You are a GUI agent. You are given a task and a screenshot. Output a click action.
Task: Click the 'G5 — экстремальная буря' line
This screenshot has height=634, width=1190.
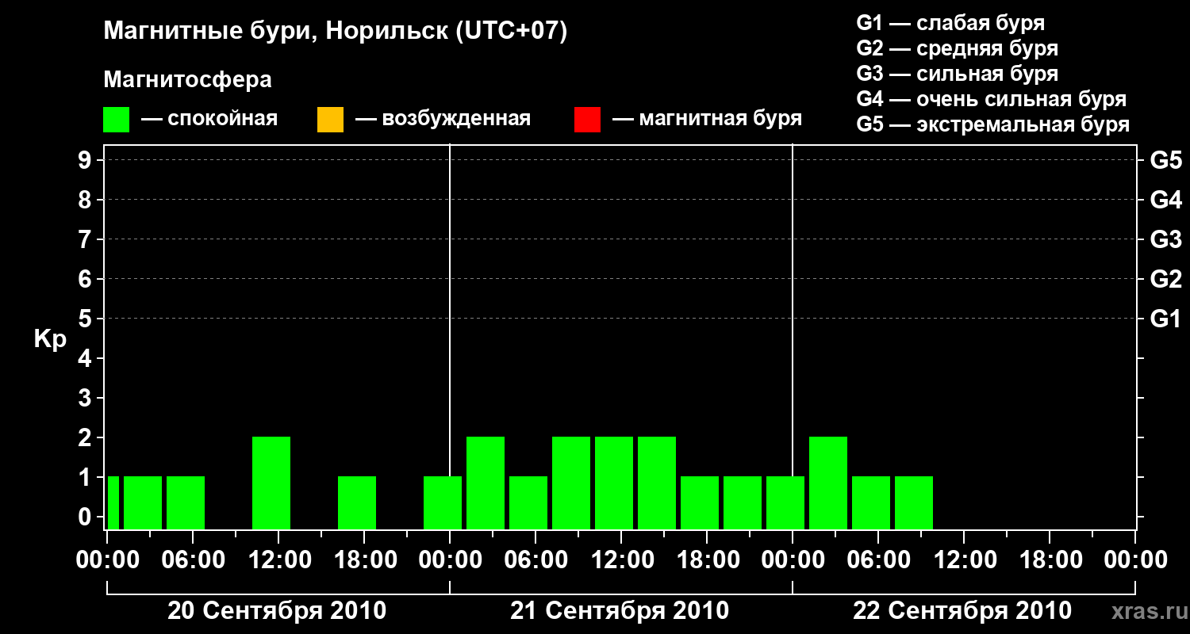pos(992,124)
